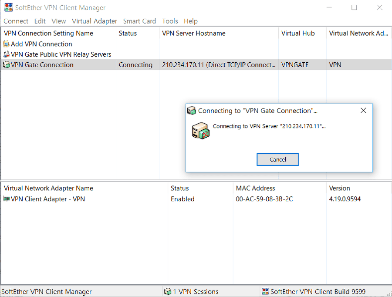The image size is (392, 297).
Task: Open the Connect menu
Action: click(x=16, y=21)
